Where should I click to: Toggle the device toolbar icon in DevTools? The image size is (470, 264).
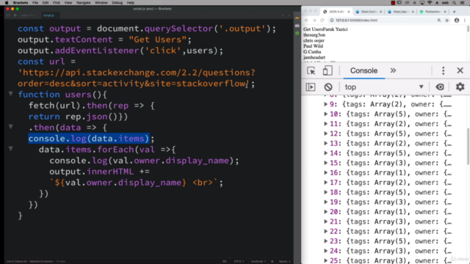click(328, 70)
